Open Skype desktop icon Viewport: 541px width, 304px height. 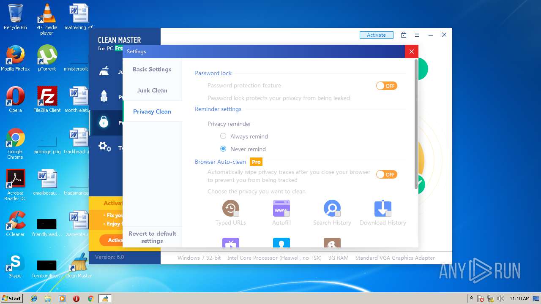15,265
